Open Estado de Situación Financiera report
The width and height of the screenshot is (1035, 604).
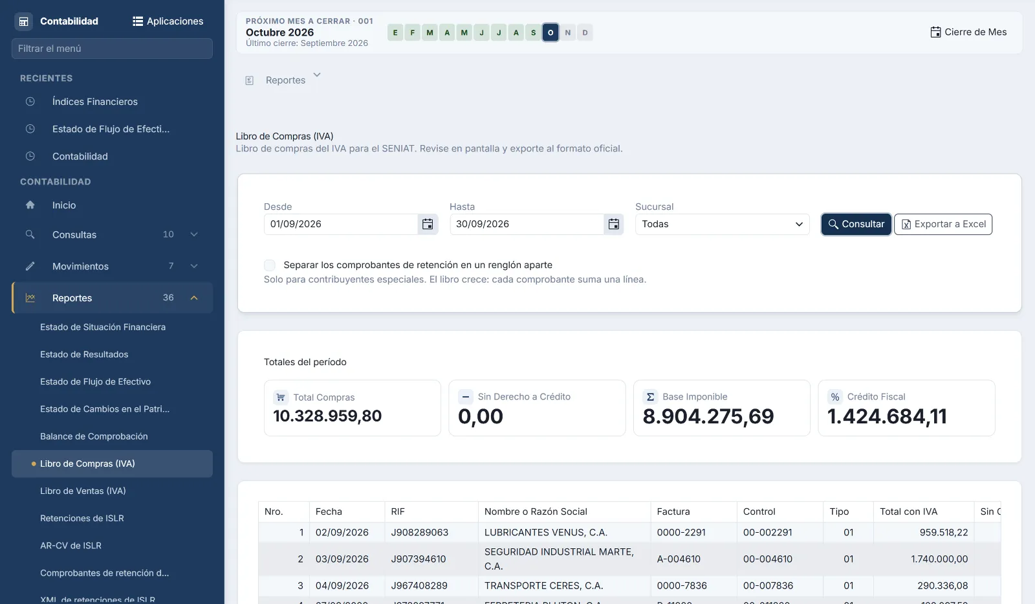(x=103, y=327)
